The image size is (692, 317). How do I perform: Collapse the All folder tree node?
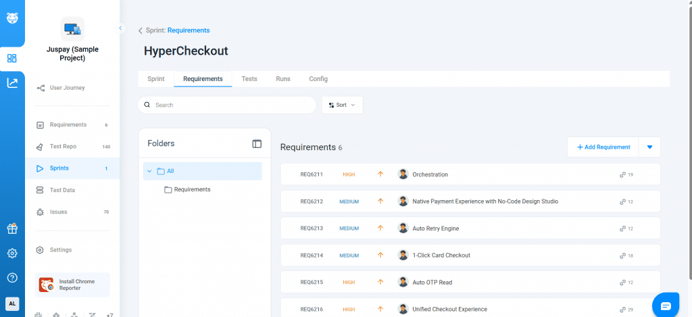point(149,171)
